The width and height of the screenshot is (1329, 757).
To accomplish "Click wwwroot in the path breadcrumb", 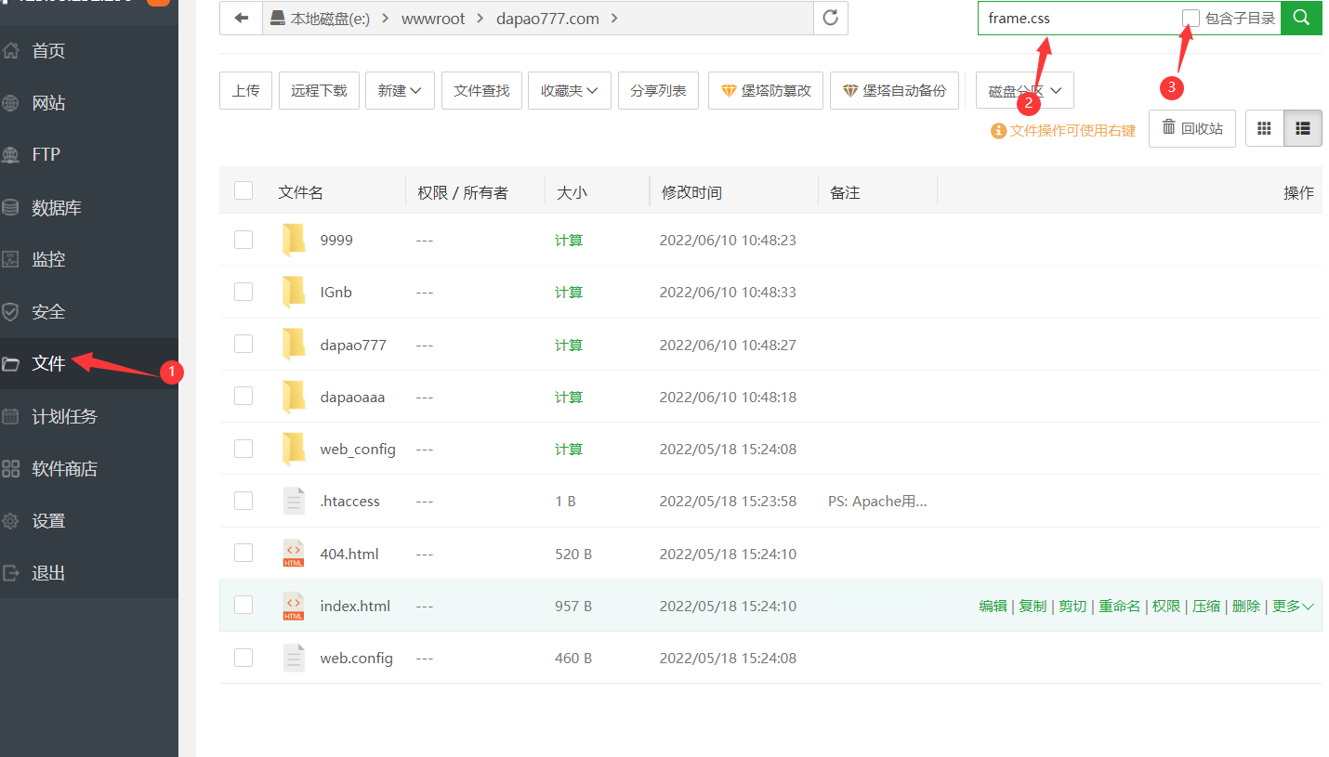I will [433, 19].
